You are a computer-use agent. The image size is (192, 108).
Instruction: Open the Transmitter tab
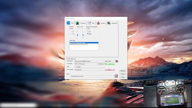pos(81,23)
